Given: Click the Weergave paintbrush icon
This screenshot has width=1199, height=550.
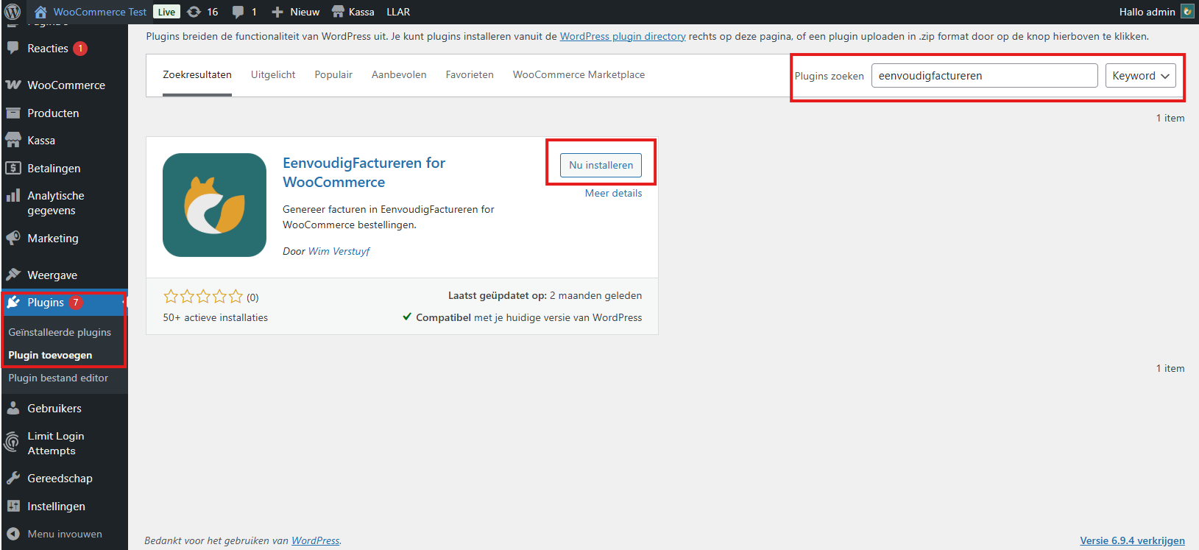Looking at the screenshot, I should (x=13, y=275).
